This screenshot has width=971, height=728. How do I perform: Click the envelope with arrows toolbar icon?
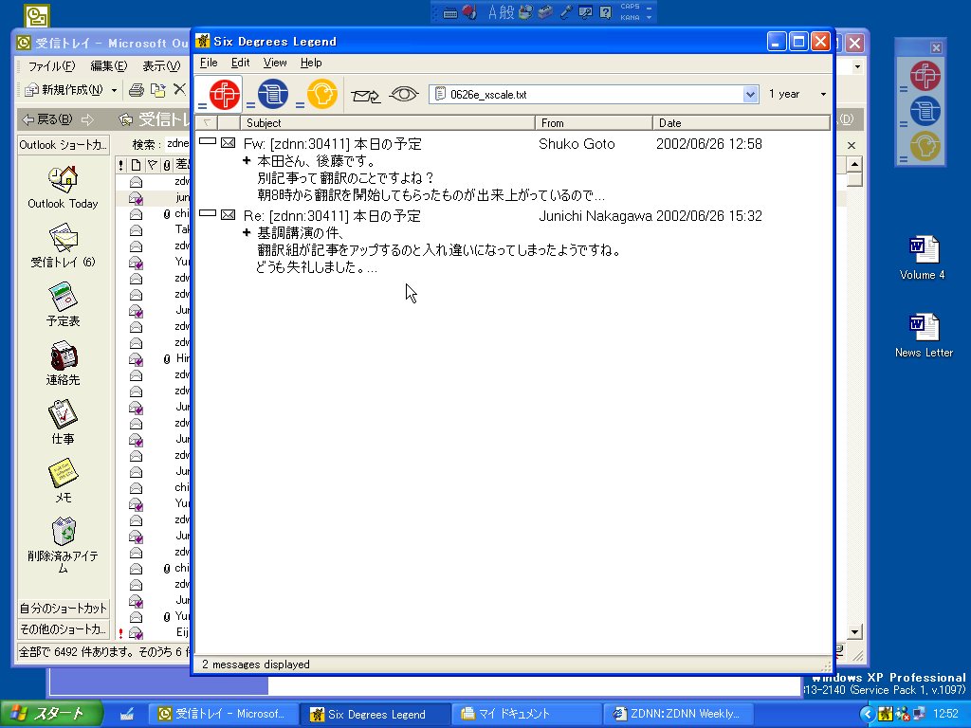click(366, 94)
